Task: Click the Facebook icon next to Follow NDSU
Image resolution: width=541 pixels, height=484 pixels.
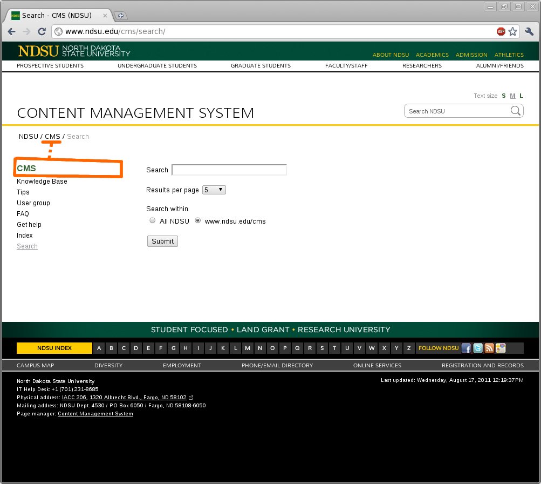Action: (x=466, y=348)
